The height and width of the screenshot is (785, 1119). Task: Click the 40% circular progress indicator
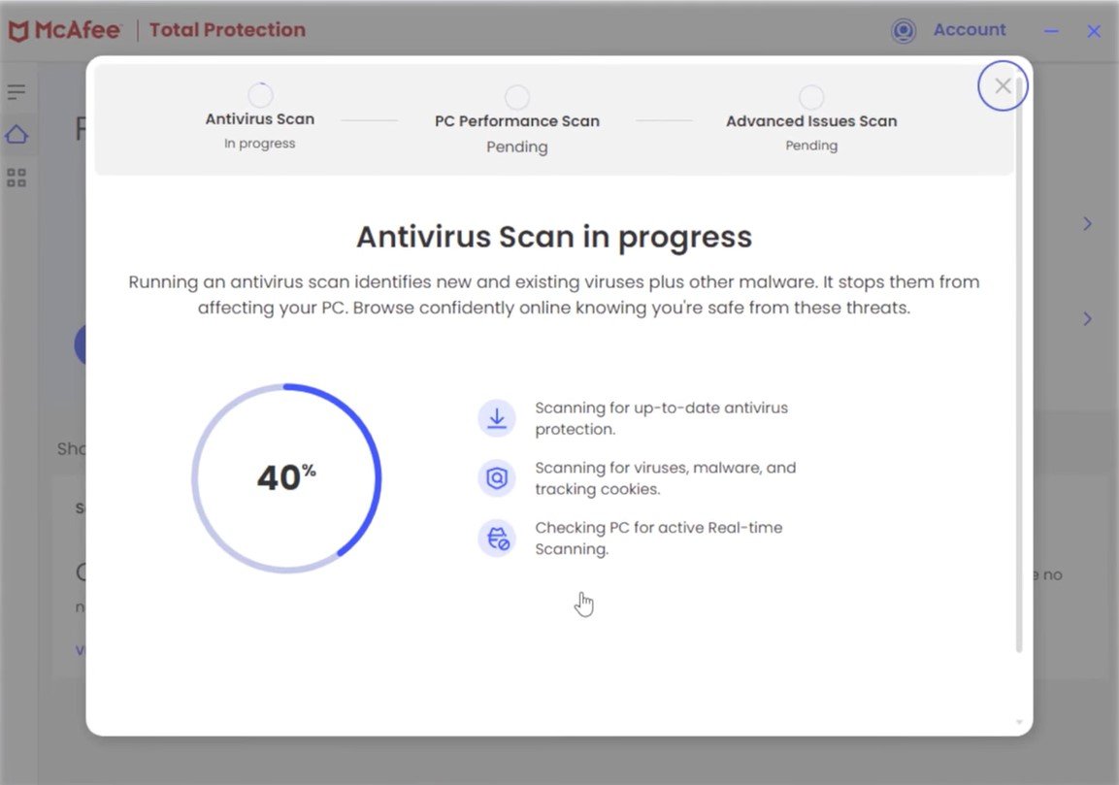(286, 478)
